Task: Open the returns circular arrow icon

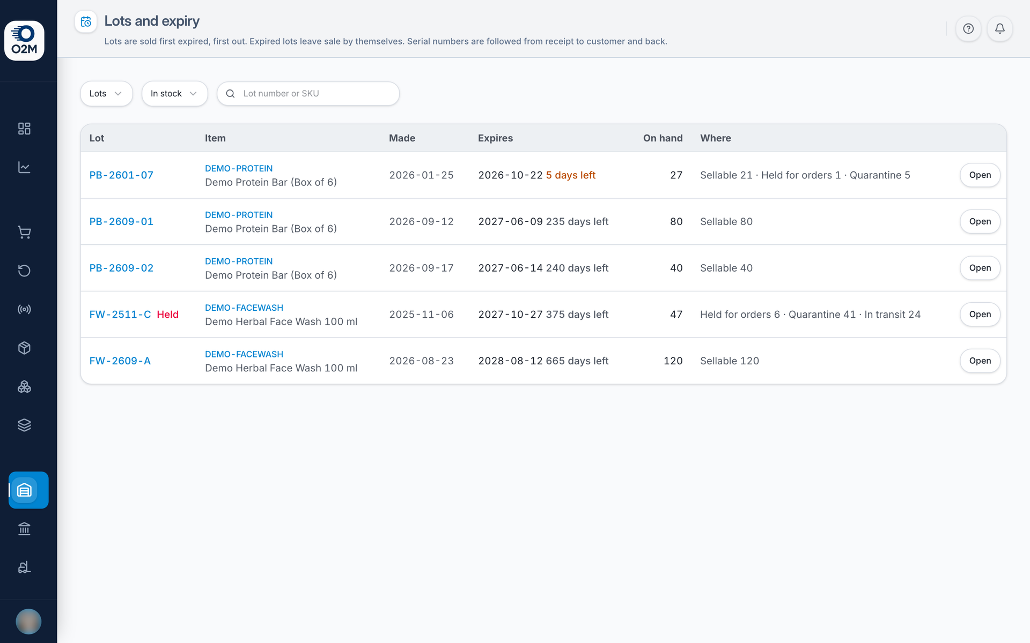Action: click(24, 271)
